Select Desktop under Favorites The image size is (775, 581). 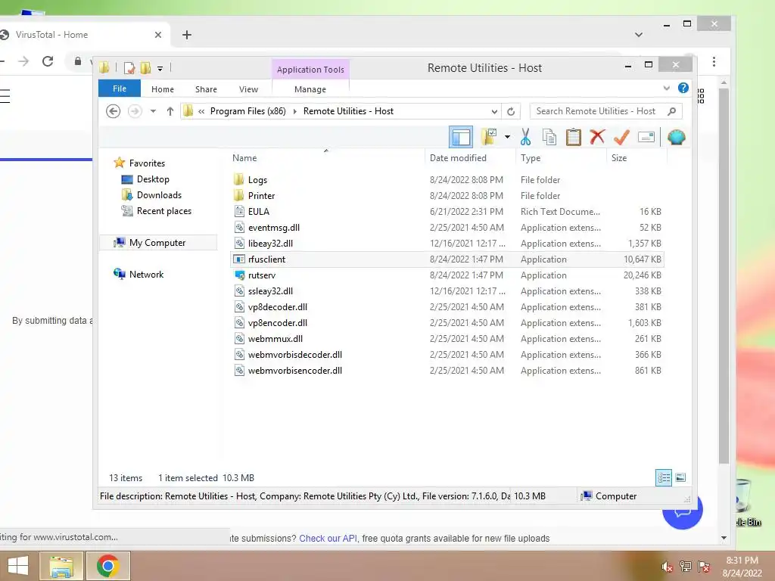coord(153,179)
